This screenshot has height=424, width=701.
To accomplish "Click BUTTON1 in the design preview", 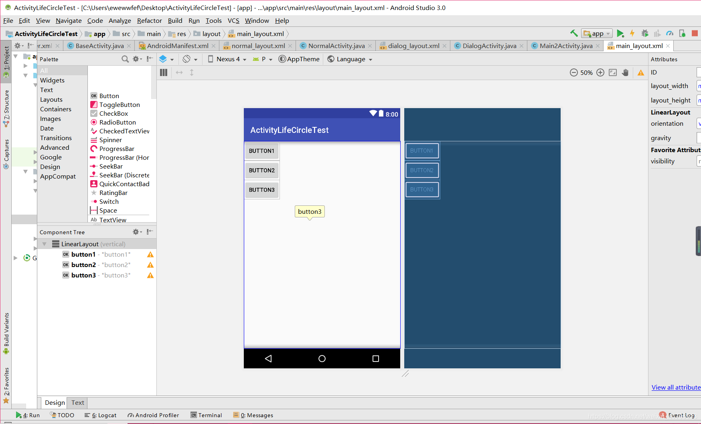I will coord(261,151).
